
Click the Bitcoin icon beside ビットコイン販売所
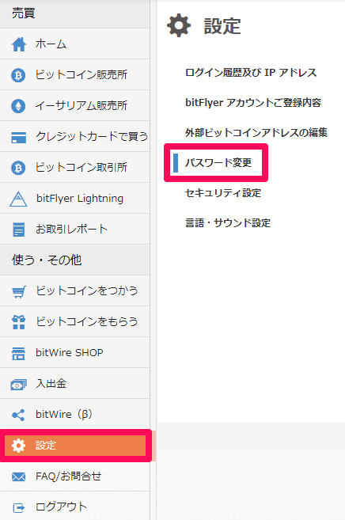click(18, 75)
